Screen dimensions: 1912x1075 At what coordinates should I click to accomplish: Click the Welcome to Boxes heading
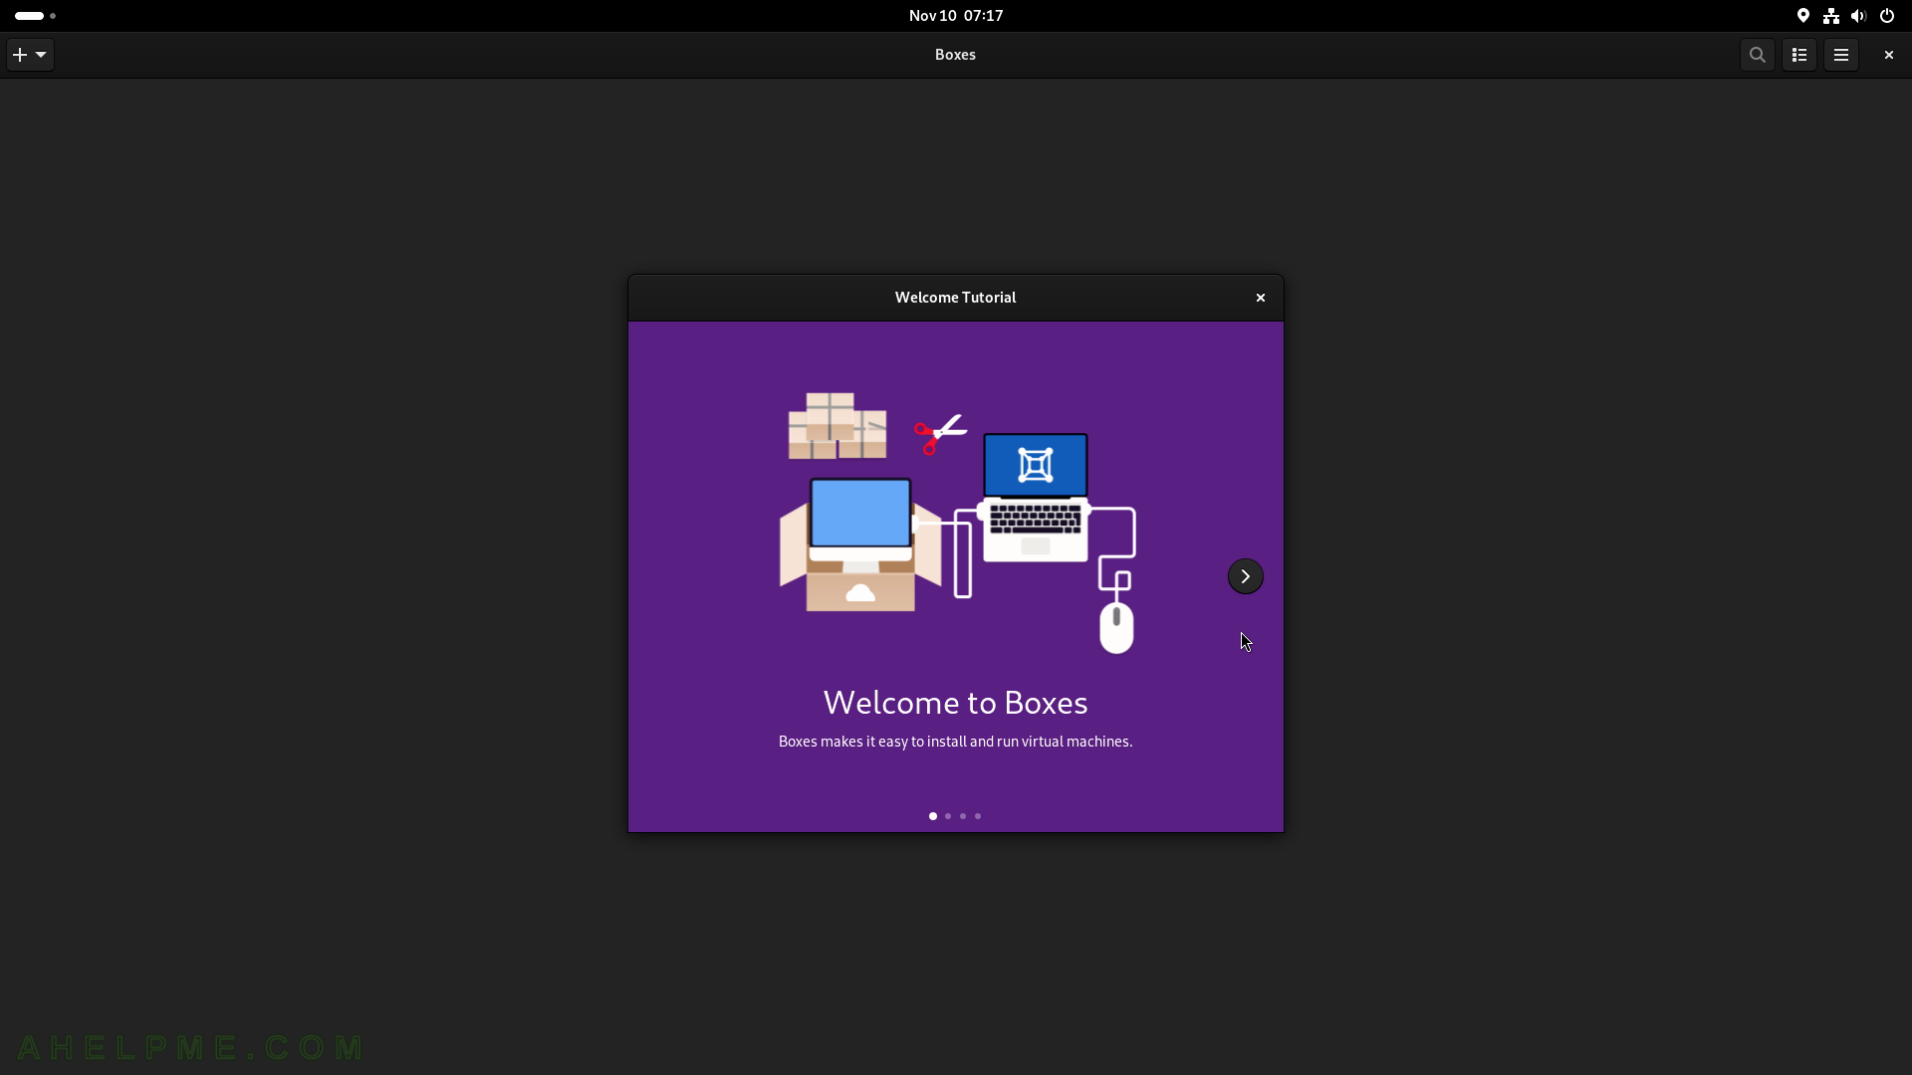coord(956,703)
